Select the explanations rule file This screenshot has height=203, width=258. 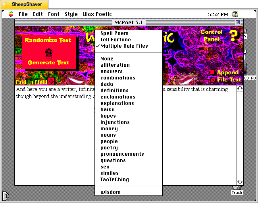point(128,103)
